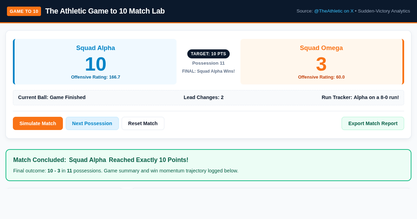Click the GAME TO 10 badge
The image size is (417, 219).
pyautogui.click(x=24, y=11)
